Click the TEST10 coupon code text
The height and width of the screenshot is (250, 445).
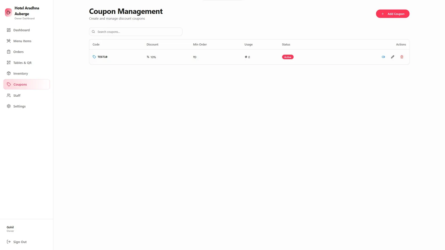[102, 57]
